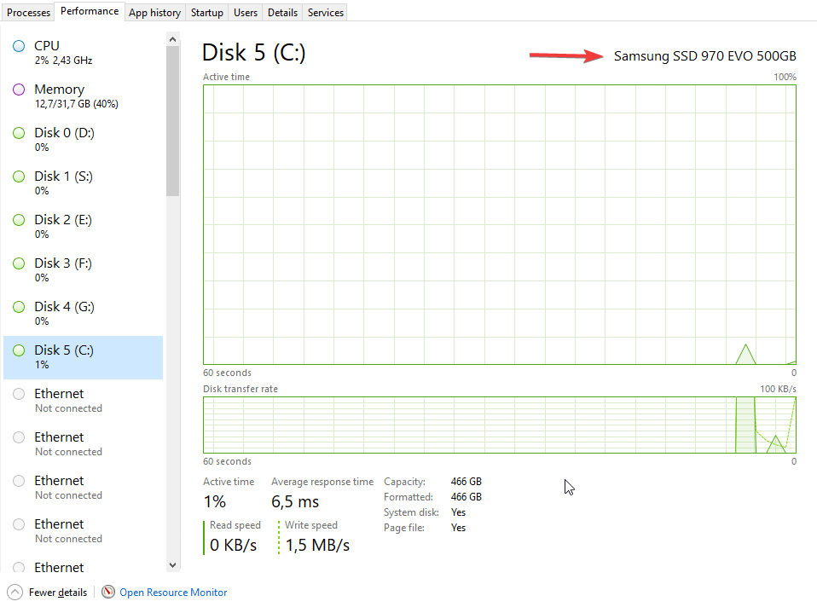817x613 pixels.
Task: Click the Disk 3 (F:) green circle icon
Action: tap(19, 263)
